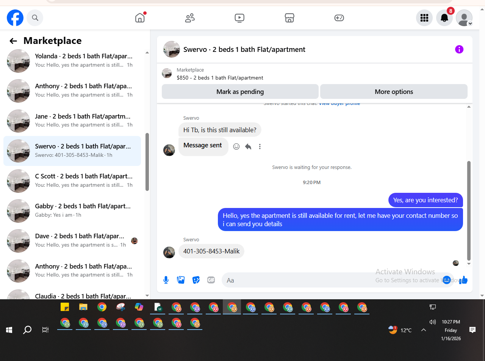Reply to the Message sent bubble
This screenshot has height=361, width=485.
click(248, 147)
